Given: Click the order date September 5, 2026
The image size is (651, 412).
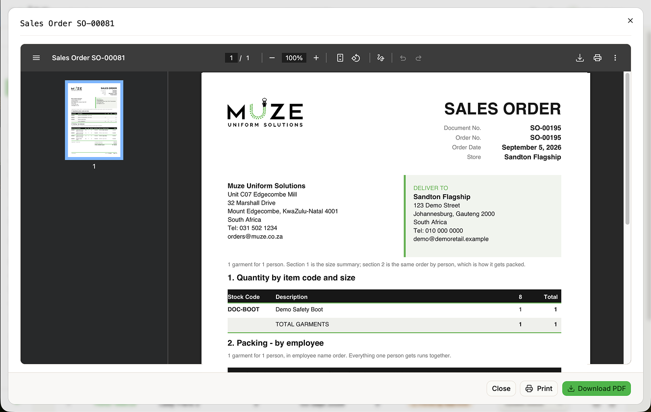Looking at the screenshot, I should click(531, 147).
